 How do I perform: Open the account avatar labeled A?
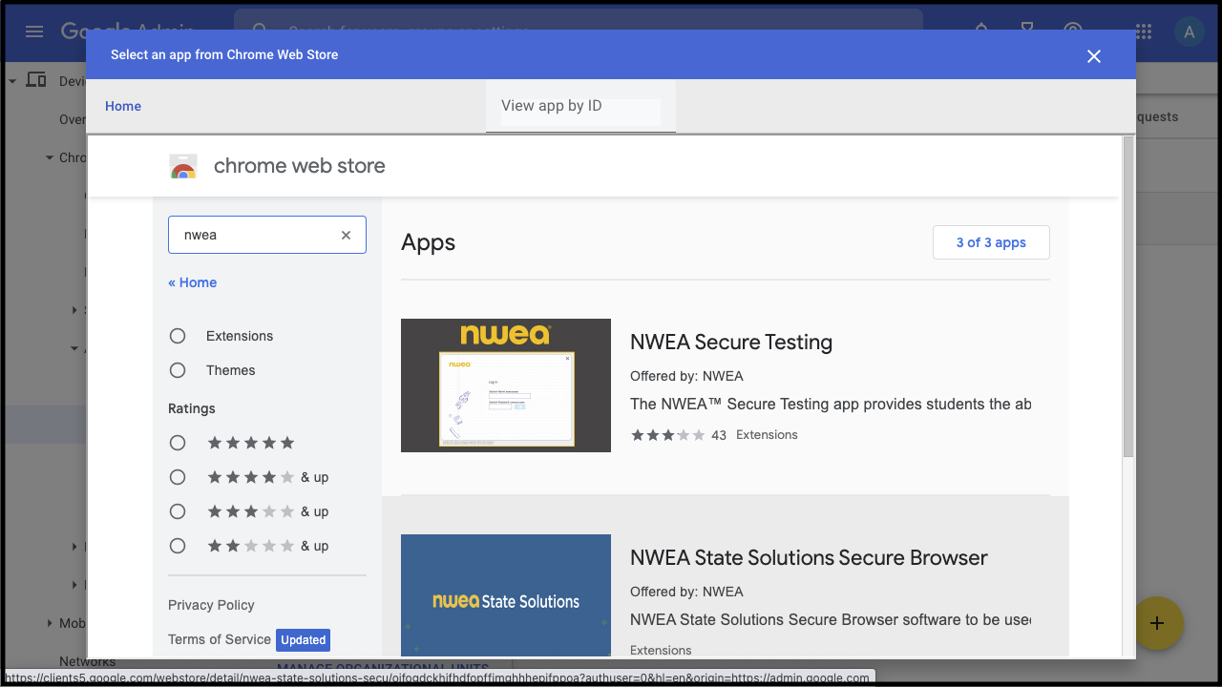coord(1189,31)
